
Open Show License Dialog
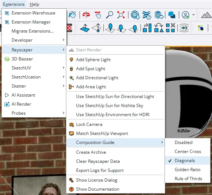pyautogui.click(x=116, y=180)
